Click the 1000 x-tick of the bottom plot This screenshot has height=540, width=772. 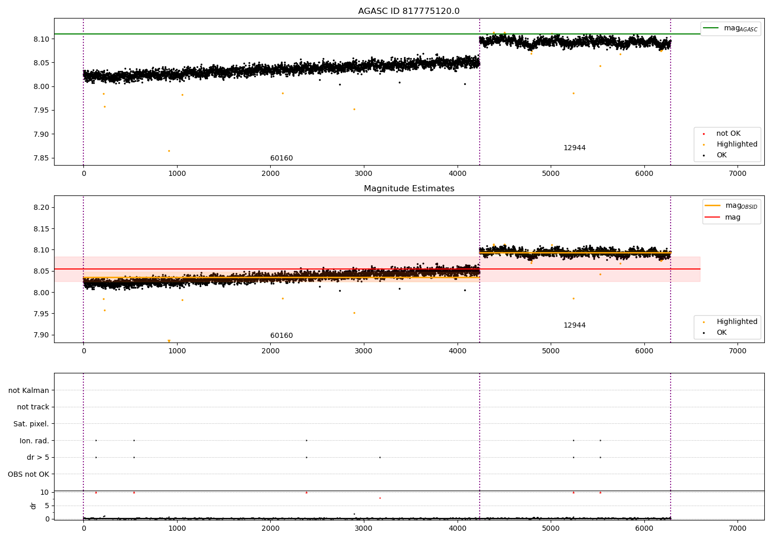click(177, 528)
